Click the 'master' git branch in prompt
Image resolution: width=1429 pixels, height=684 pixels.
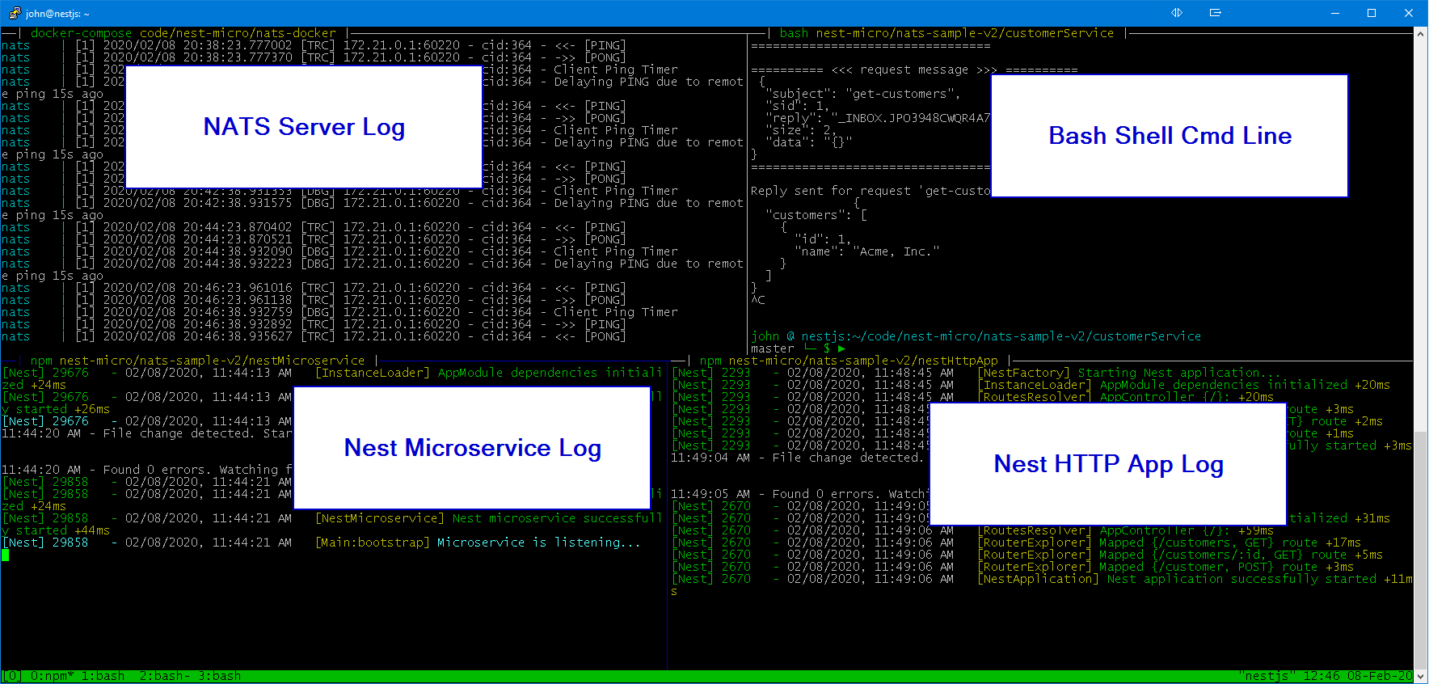[773, 348]
